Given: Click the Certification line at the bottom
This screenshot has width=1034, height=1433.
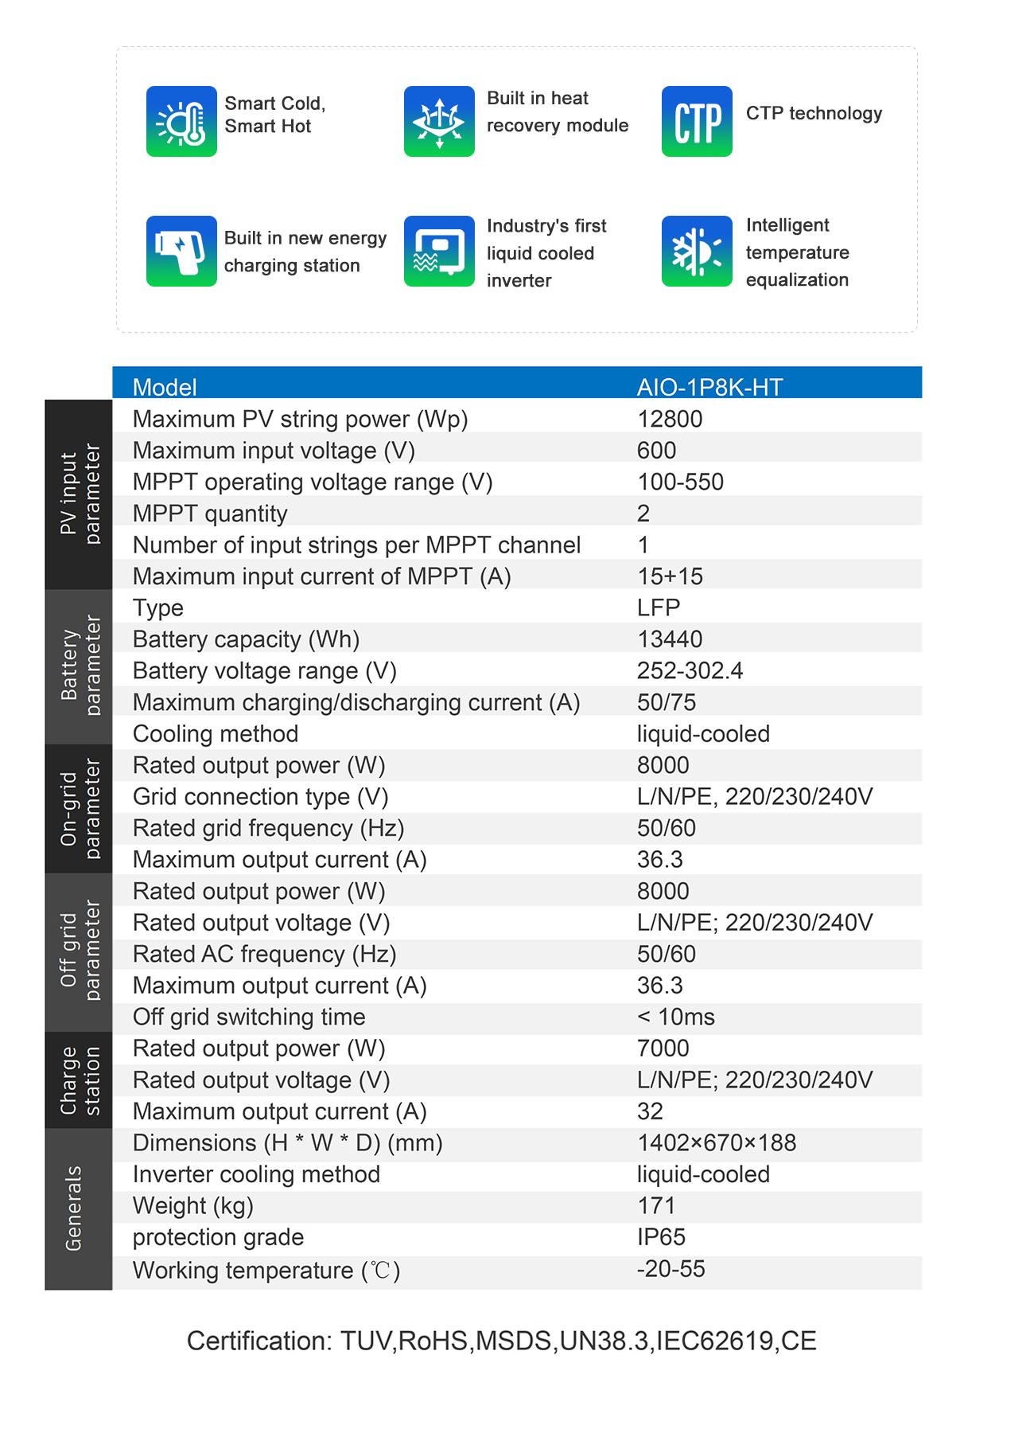Looking at the screenshot, I should click(x=502, y=1341).
